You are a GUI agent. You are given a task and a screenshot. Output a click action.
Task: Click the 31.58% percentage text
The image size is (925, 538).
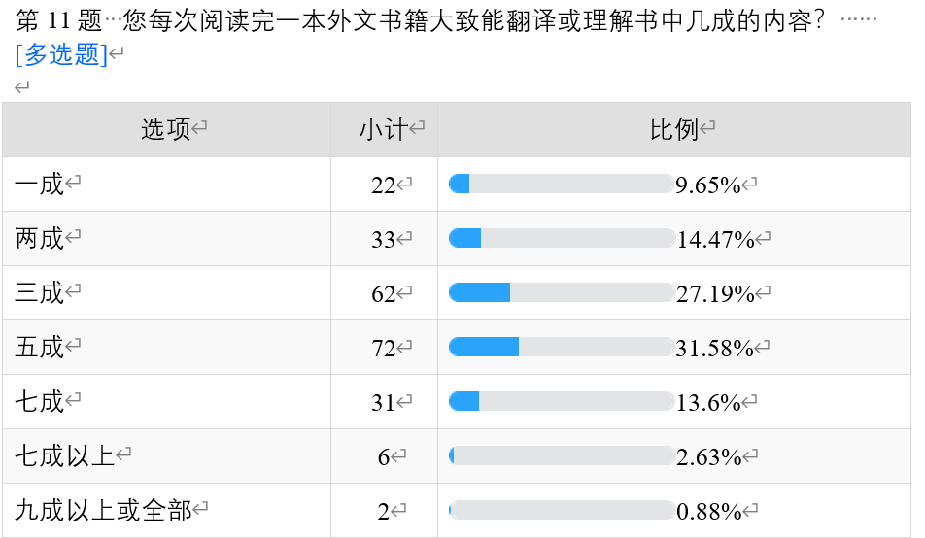[x=715, y=348]
